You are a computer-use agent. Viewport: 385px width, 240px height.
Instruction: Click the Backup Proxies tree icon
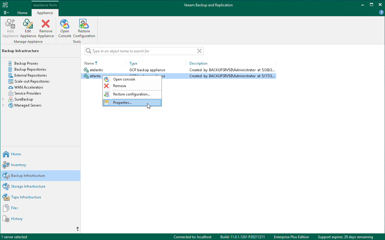pos(11,63)
